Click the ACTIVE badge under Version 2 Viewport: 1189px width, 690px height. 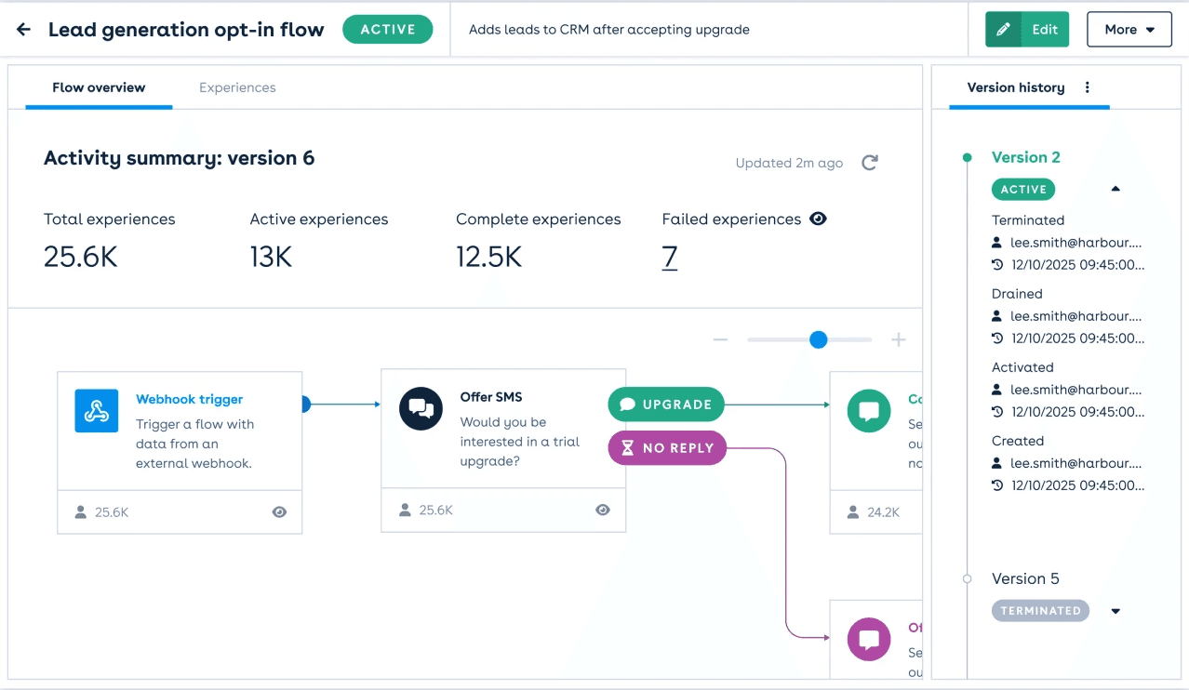click(x=1023, y=190)
